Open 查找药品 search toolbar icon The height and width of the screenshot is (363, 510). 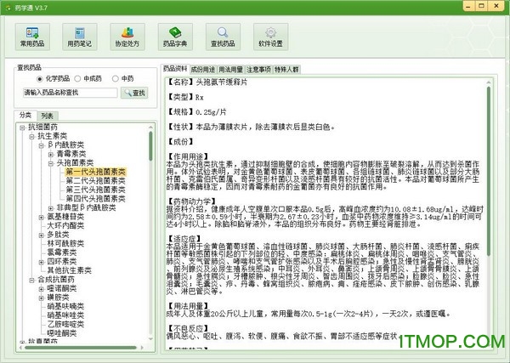point(223,37)
